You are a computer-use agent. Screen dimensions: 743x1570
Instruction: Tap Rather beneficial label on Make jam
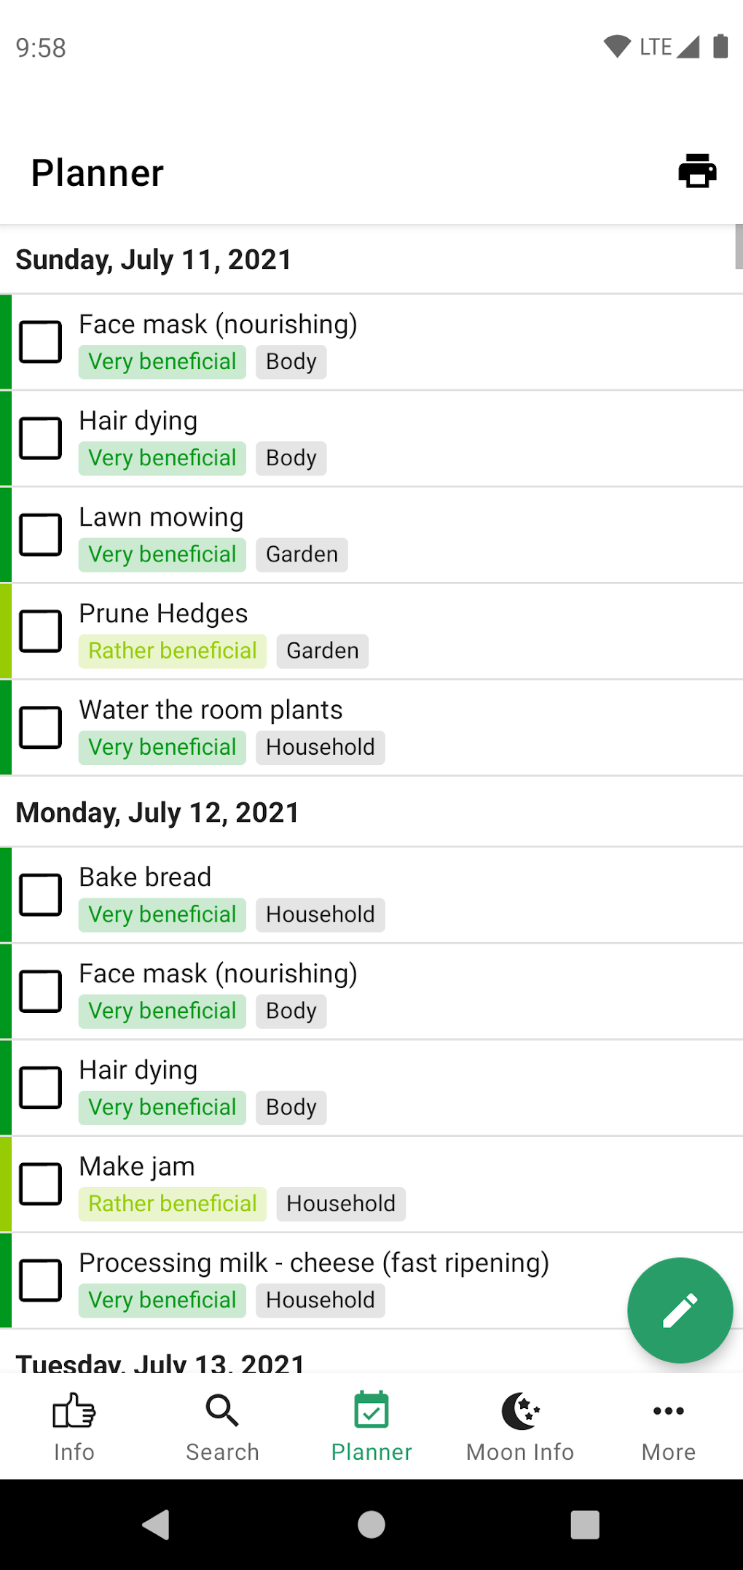click(x=173, y=1203)
